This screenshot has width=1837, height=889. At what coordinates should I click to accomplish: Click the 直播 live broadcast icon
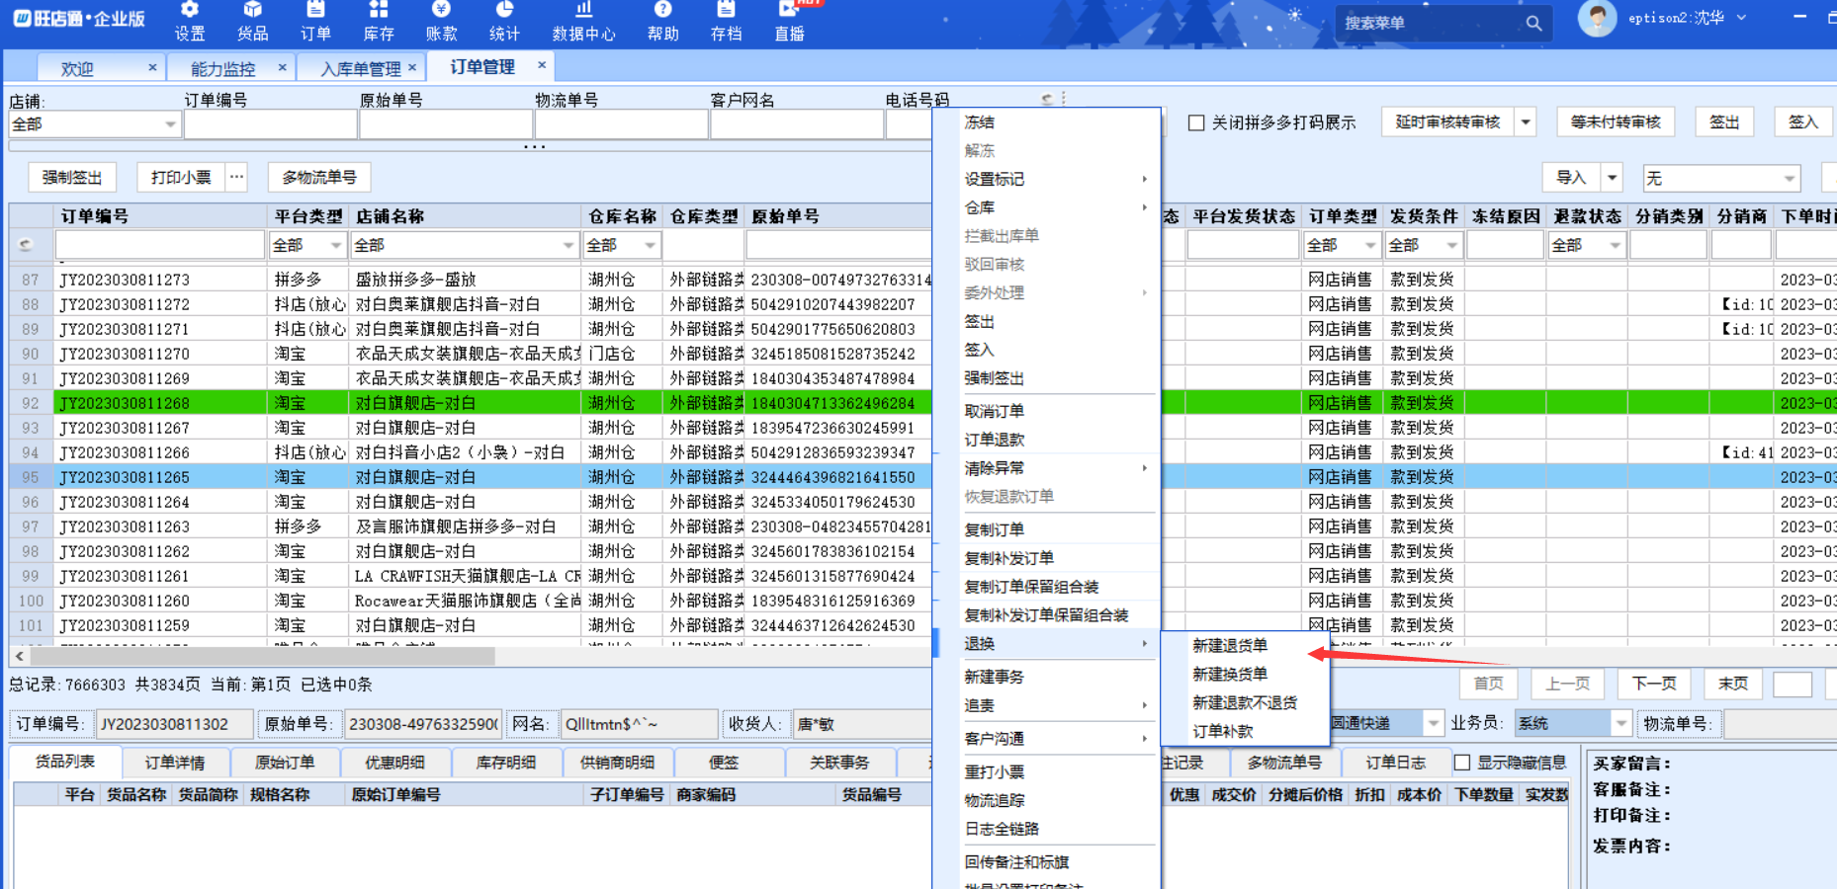tap(789, 21)
